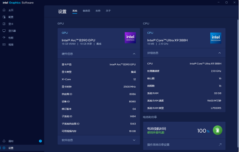This screenshot has width=239, height=152.
Task: Open the Display (显示器) monitor icon
Action: pyautogui.click(x=4, y=31)
